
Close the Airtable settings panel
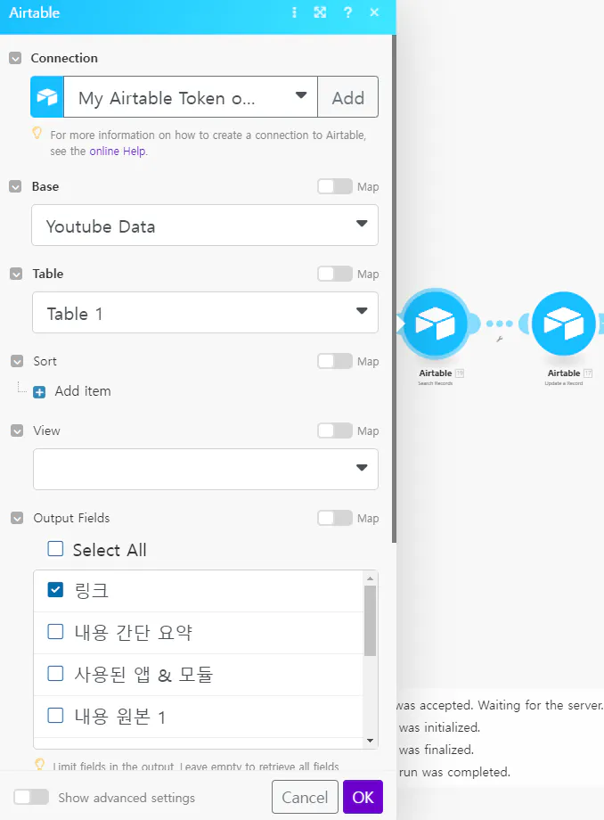pos(374,12)
